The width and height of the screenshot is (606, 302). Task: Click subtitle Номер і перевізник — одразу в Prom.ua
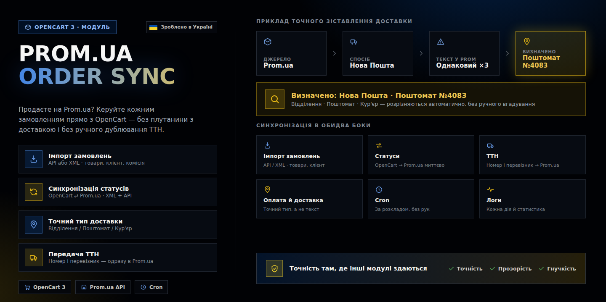pos(101,261)
